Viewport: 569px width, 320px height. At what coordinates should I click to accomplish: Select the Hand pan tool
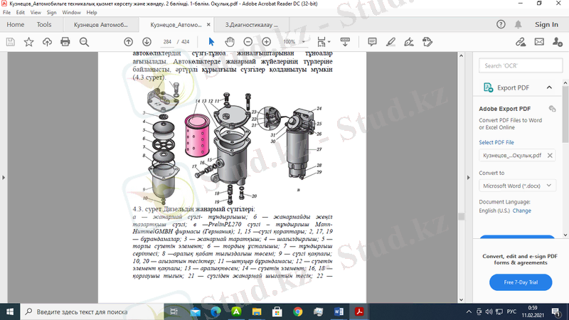(x=229, y=42)
